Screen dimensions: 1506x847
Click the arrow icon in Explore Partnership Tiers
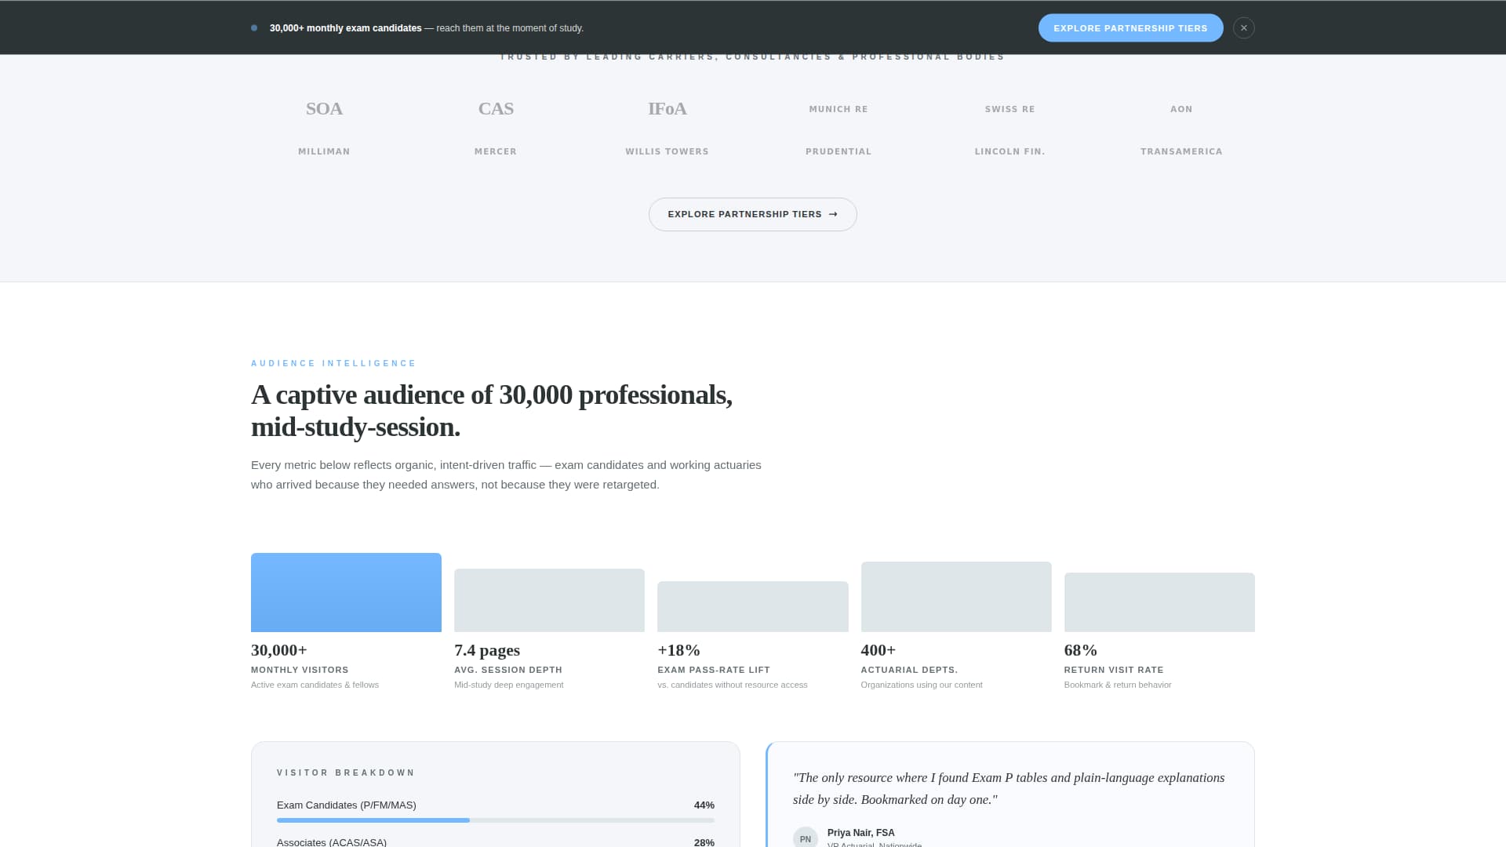point(832,214)
